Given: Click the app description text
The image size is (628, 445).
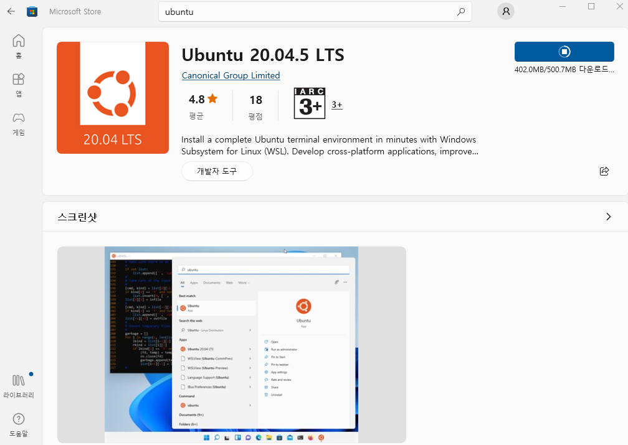Looking at the screenshot, I should (330, 145).
